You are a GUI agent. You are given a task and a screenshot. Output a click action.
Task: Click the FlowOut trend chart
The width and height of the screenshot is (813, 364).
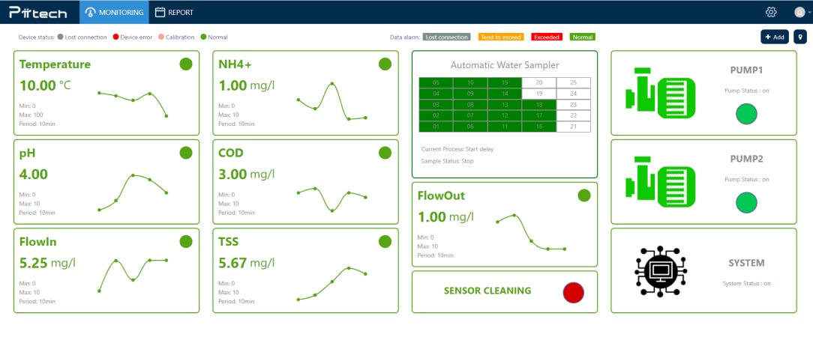531,231
